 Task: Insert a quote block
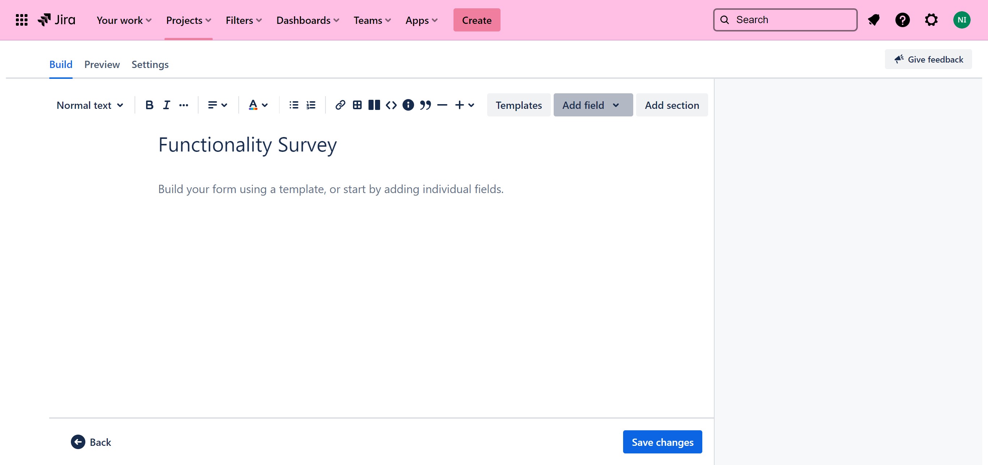(425, 105)
